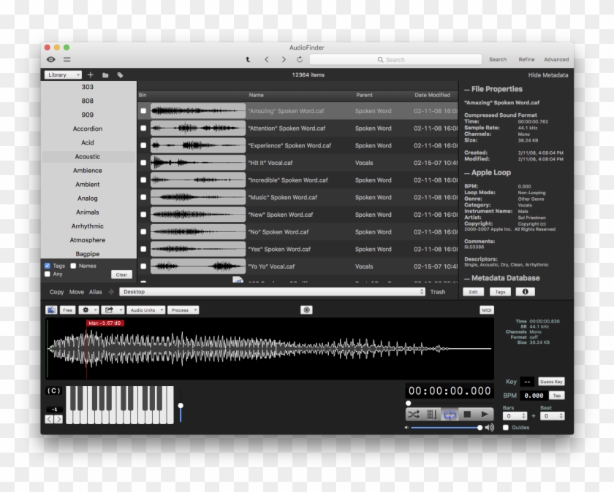Collapse the Apple Loop section
The height and width of the screenshot is (492, 614).
(467, 173)
